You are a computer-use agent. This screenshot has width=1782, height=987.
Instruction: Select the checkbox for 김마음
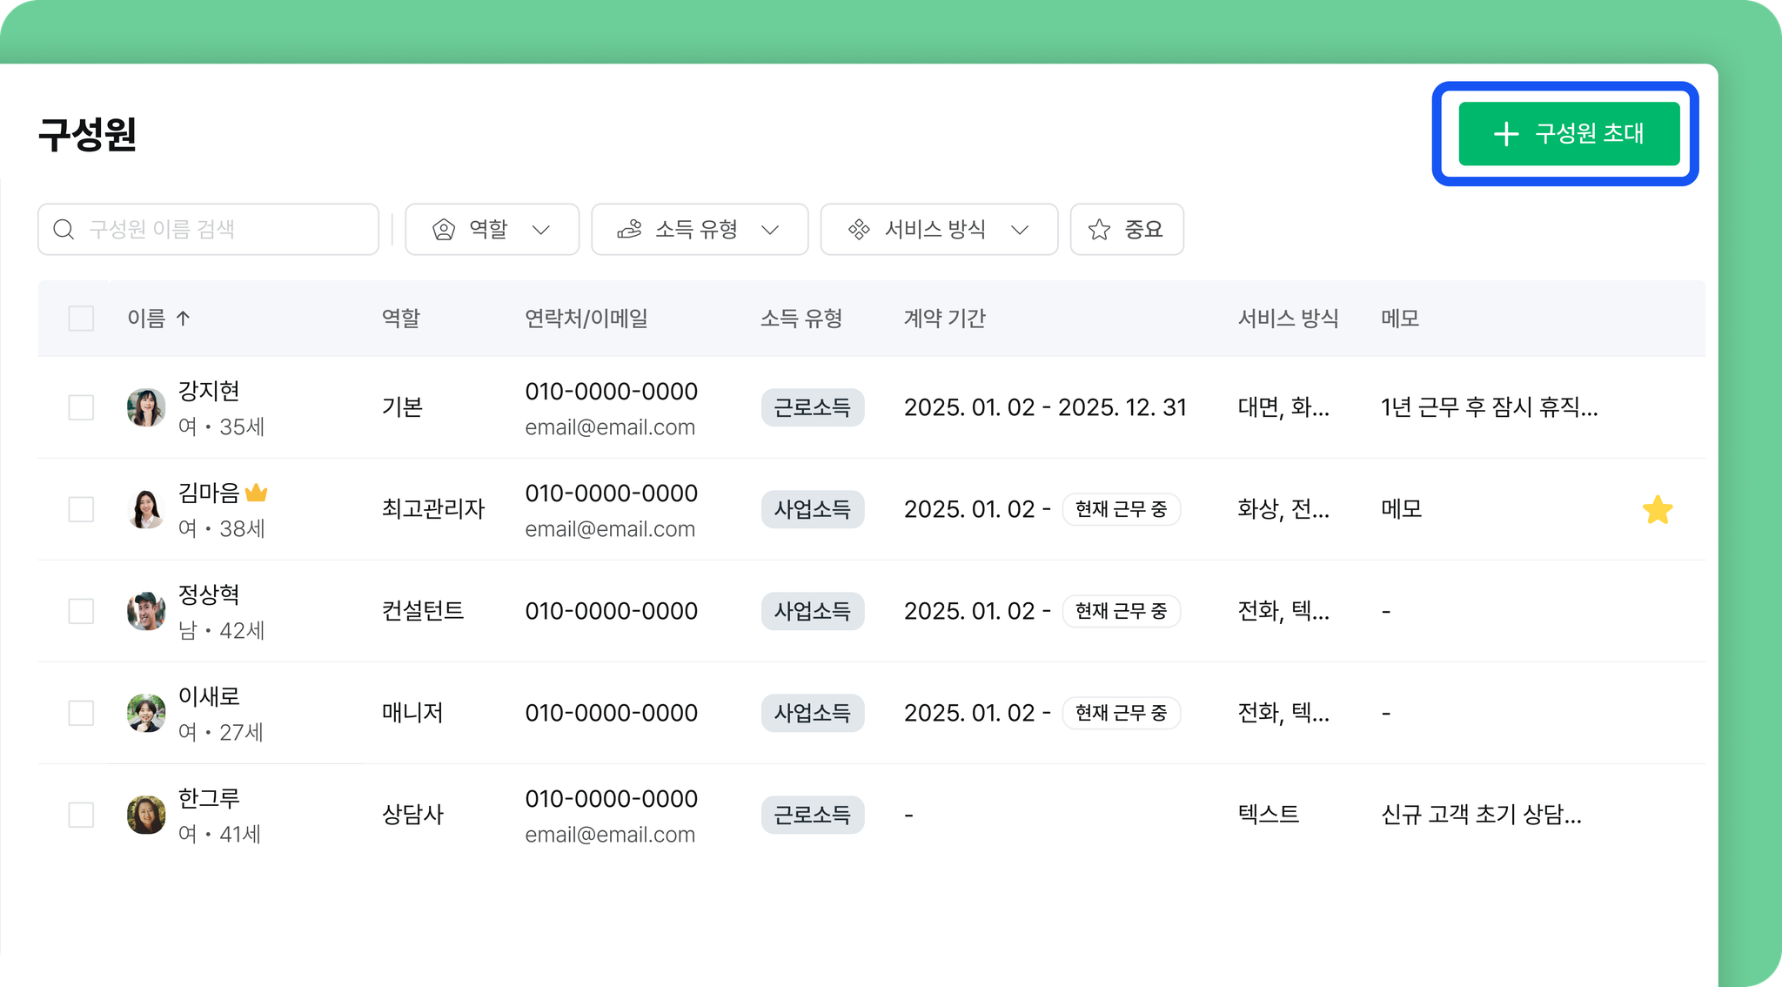[81, 509]
